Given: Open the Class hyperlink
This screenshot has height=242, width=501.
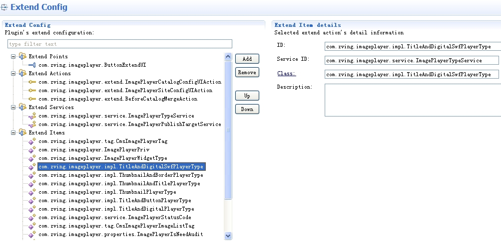Looking at the screenshot, I should [x=286, y=74].
